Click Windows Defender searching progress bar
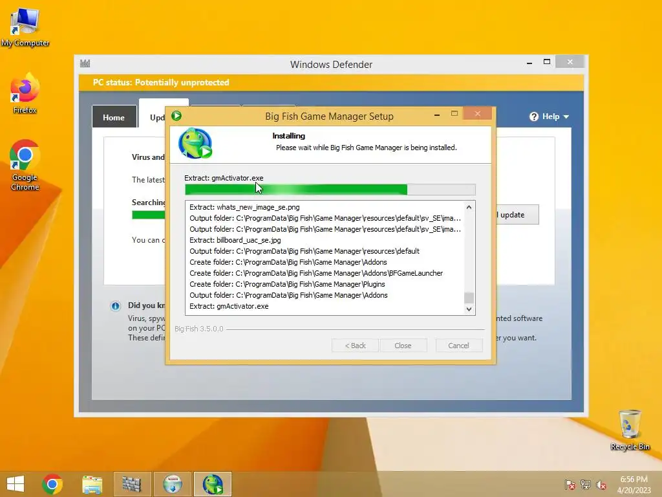This screenshot has height=497, width=662. pos(149,215)
